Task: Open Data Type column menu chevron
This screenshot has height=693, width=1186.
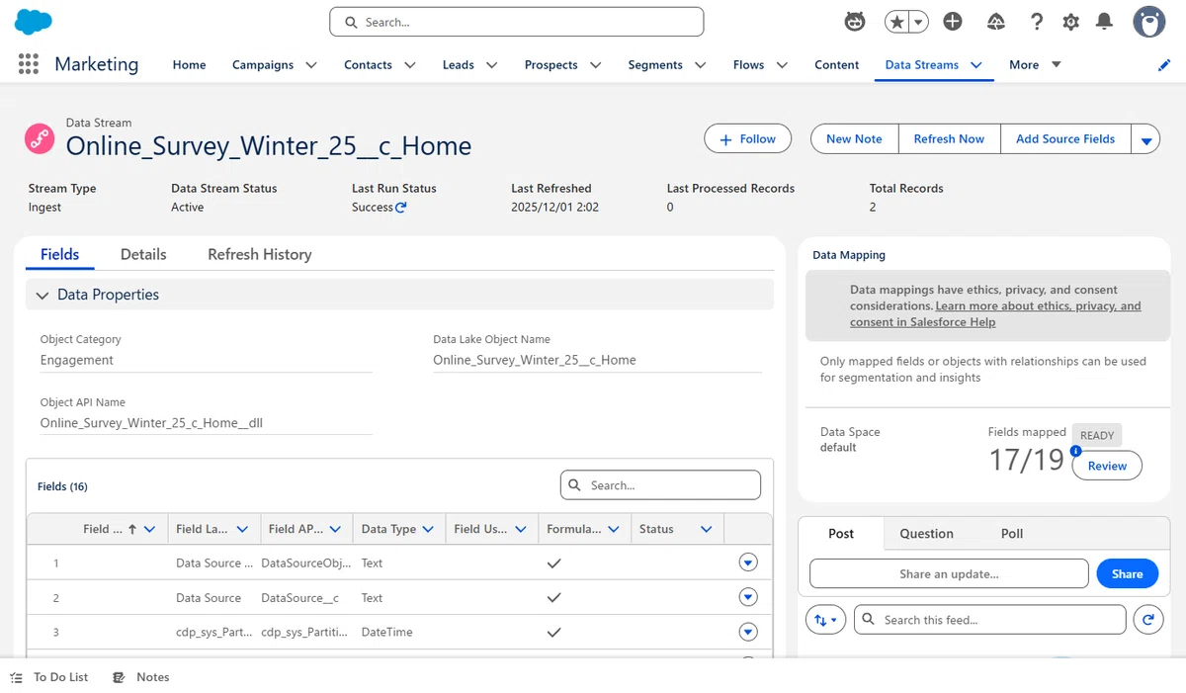Action: point(428,529)
